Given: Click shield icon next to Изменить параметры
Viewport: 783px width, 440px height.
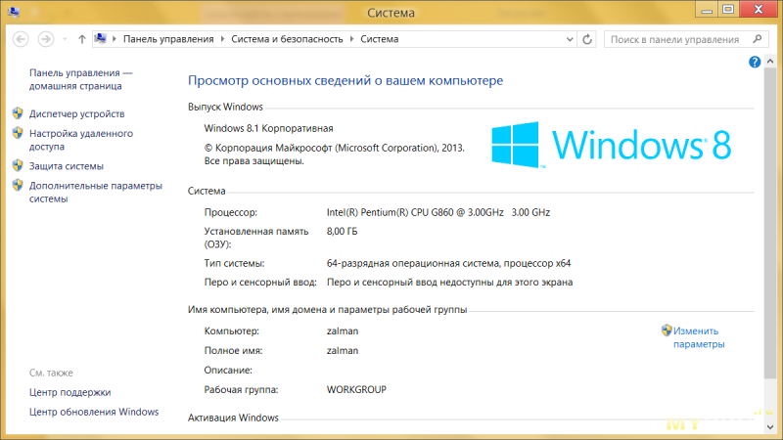Looking at the screenshot, I should [667, 330].
